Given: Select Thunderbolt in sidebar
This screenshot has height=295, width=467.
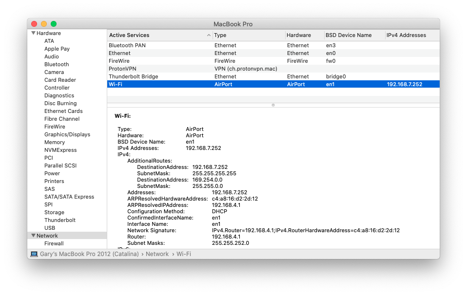Looking at the screenshot, I should pyautogui.click(x=60, y=220).
